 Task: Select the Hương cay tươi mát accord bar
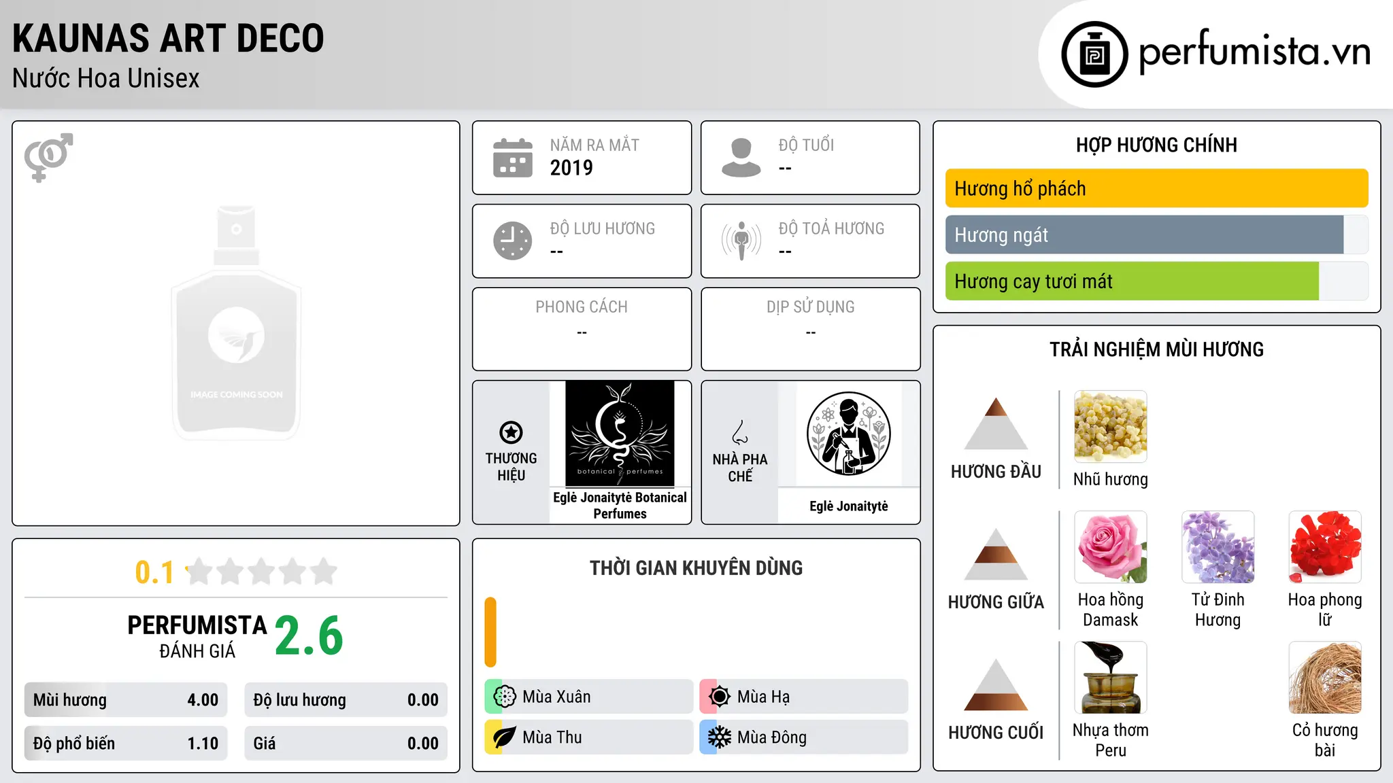[1157, 281]
